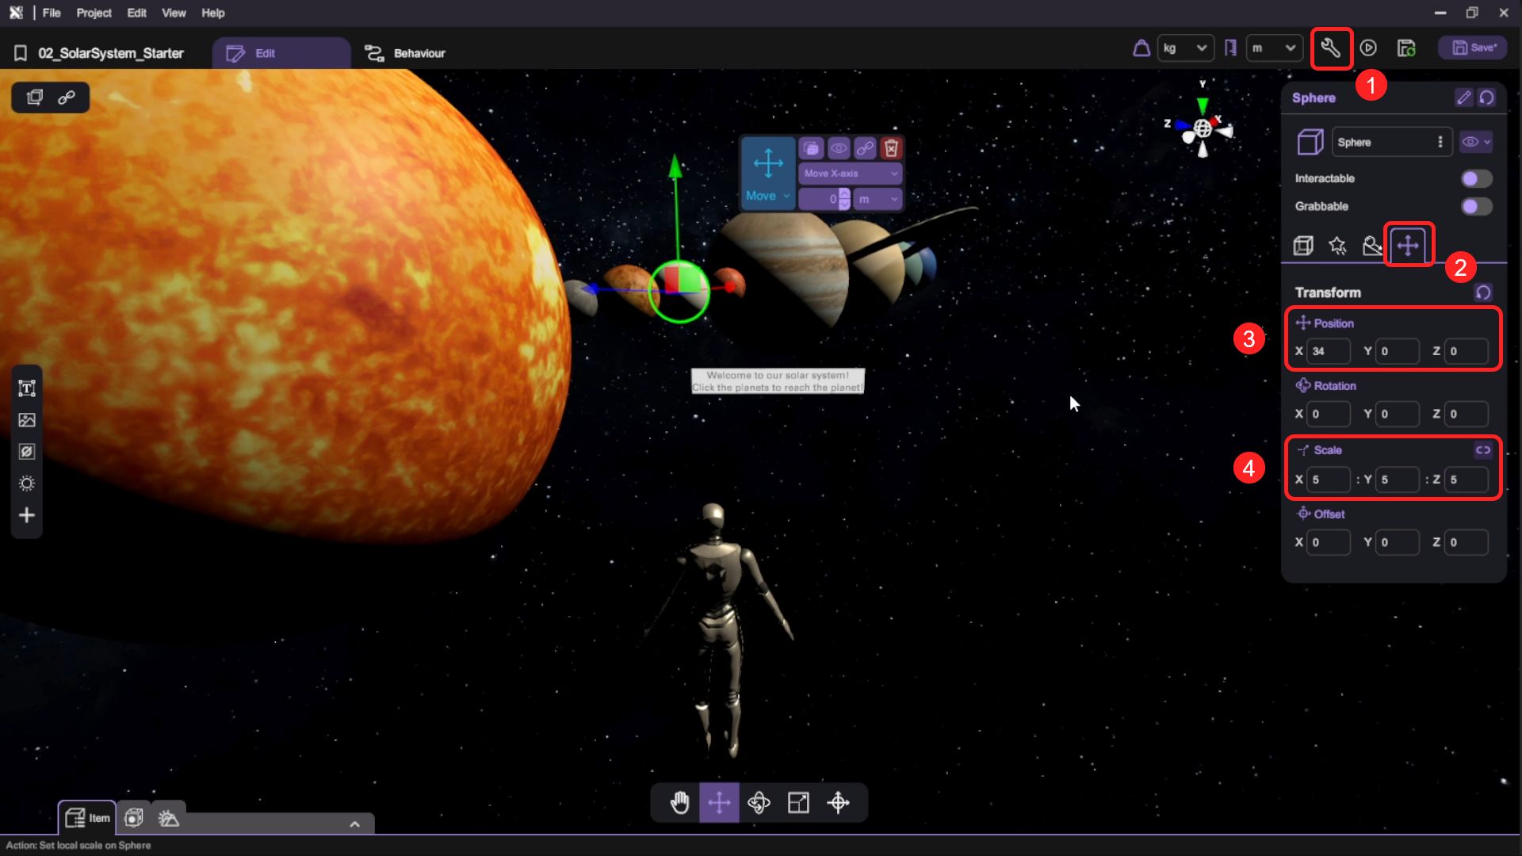
Task: Open the Transform tab icon
Action: point(1408,245)
